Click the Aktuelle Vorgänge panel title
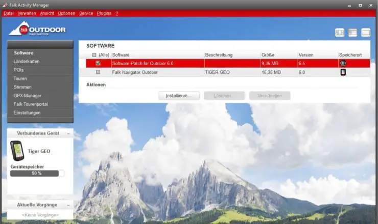 [x=37, y=205]
